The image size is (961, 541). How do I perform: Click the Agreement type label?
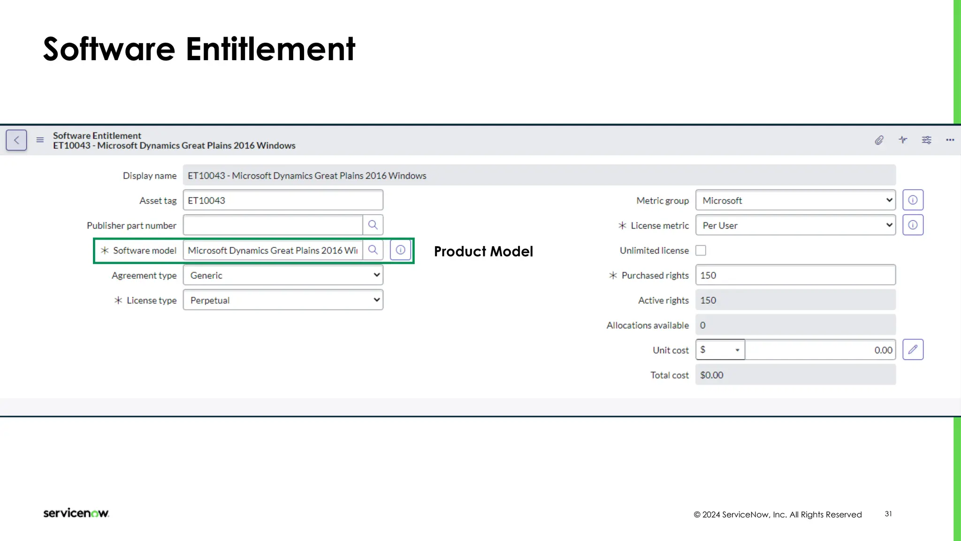(x=144, y=276)
